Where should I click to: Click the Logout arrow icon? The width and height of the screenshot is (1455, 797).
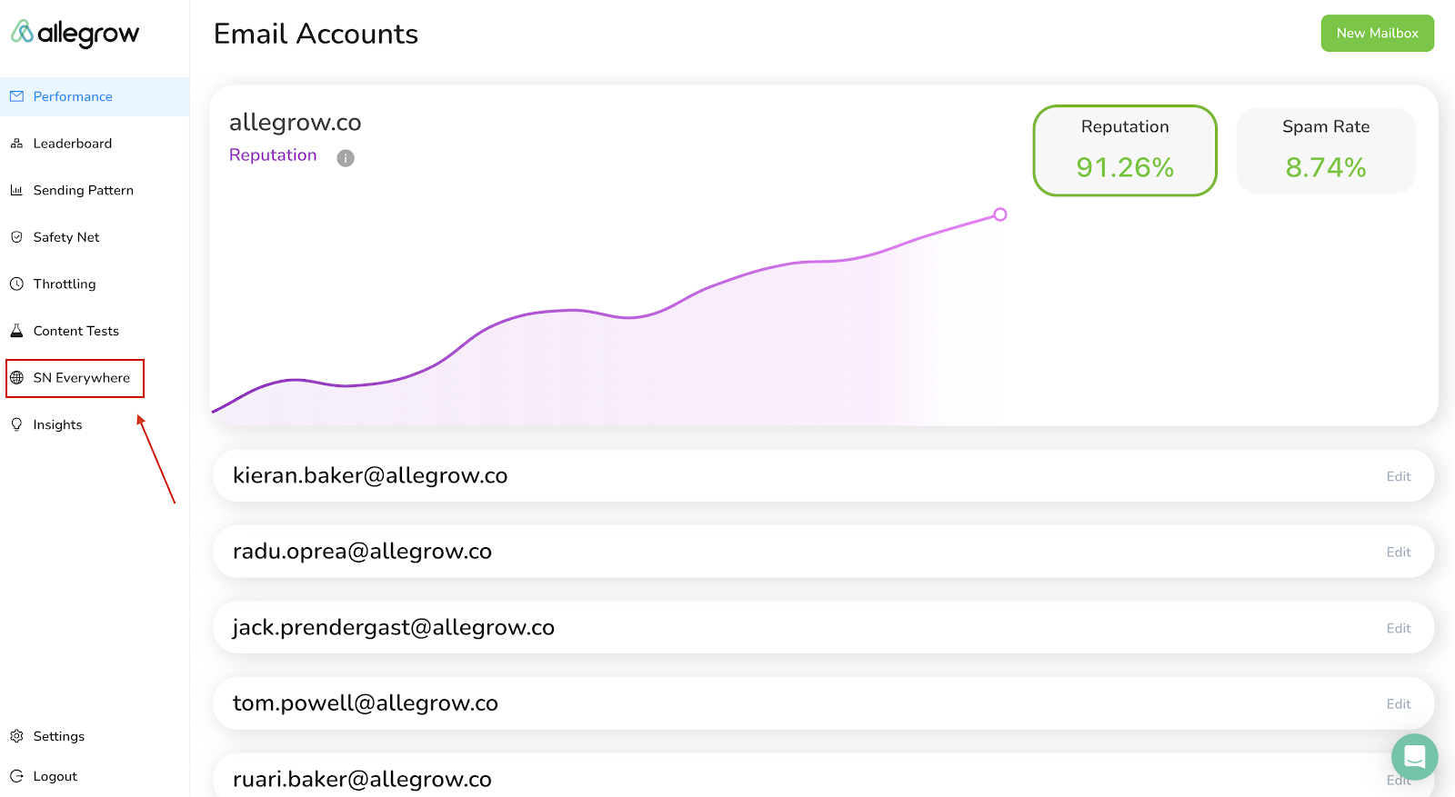coord(16,776)
